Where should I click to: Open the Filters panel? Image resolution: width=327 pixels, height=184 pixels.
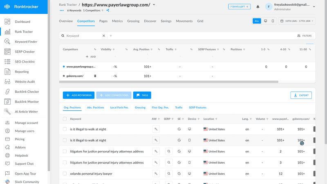pyautogui.click(x=305, y=36)
